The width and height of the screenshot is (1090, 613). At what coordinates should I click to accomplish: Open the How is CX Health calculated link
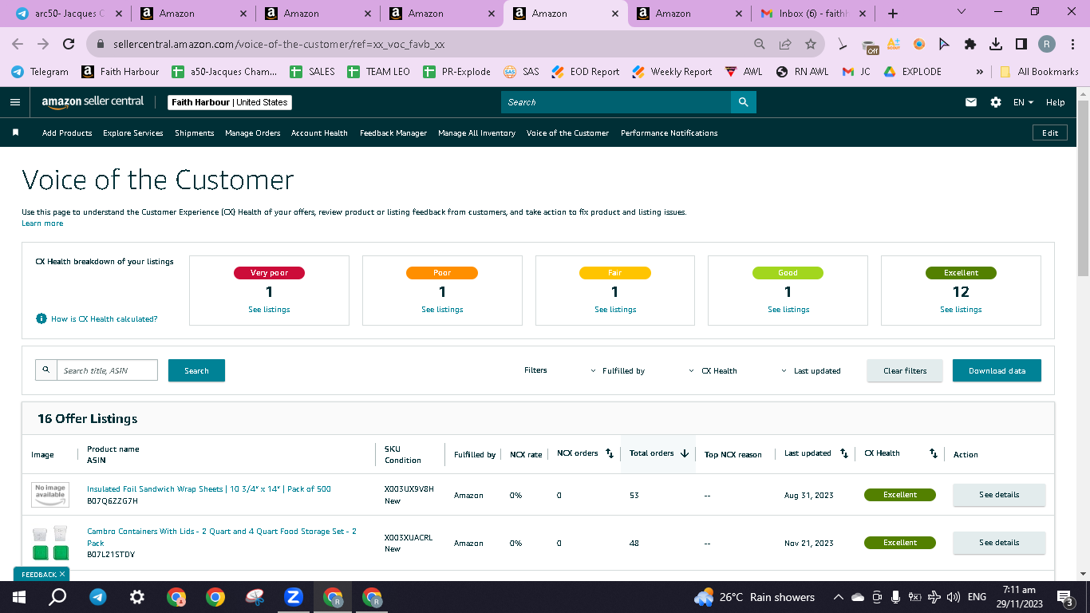tap(104, 318)
